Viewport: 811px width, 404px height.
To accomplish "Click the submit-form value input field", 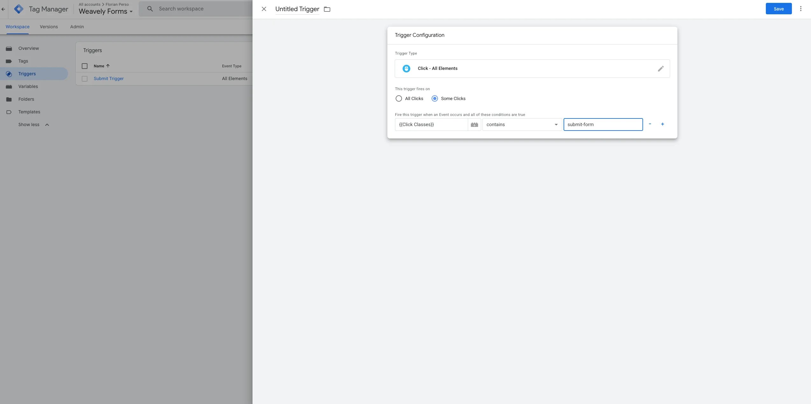I will click(x=603, y=125).
